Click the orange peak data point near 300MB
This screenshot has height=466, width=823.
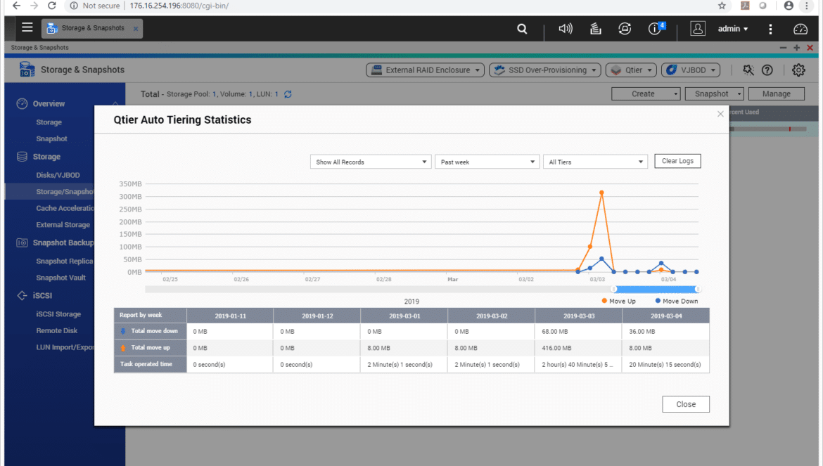[x=601, y=193]
